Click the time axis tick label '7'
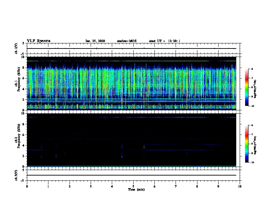Viewport: 270px width, 209px height. pos(176,186)
